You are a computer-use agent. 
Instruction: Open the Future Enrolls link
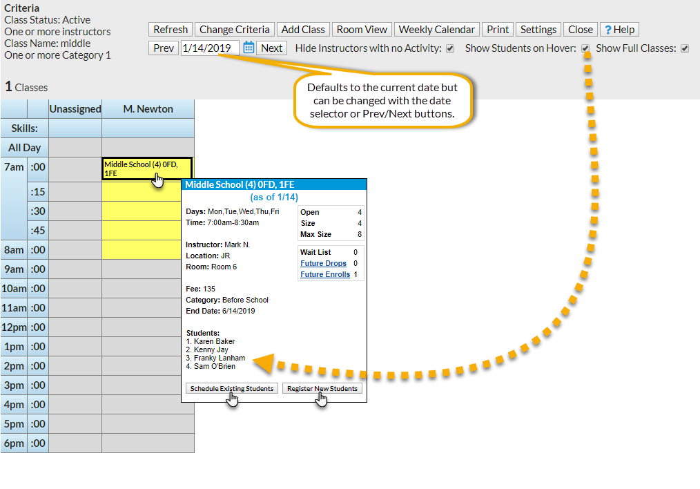325,275
